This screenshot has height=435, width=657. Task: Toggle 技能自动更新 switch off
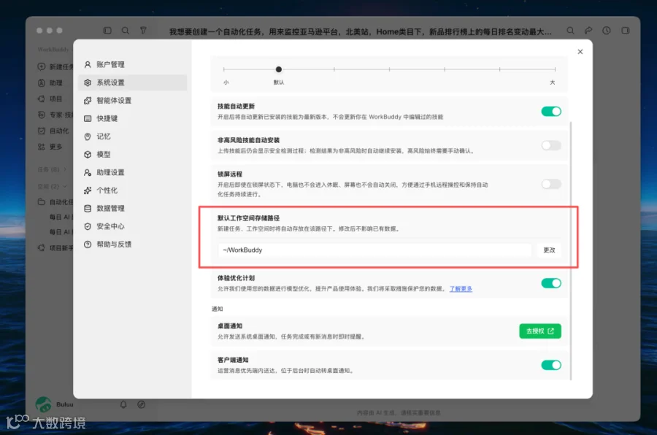pos(551,112)
